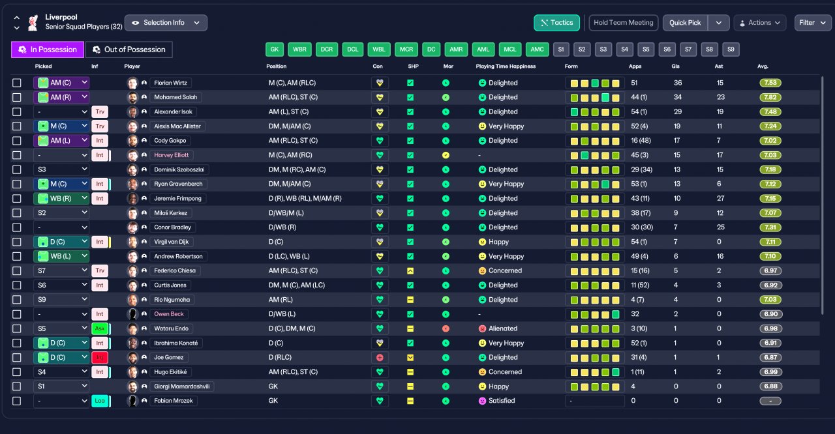Screen dimensions: 835x434
Task: Expand the arrow beside Quick Pick
Action: (718, 23)
